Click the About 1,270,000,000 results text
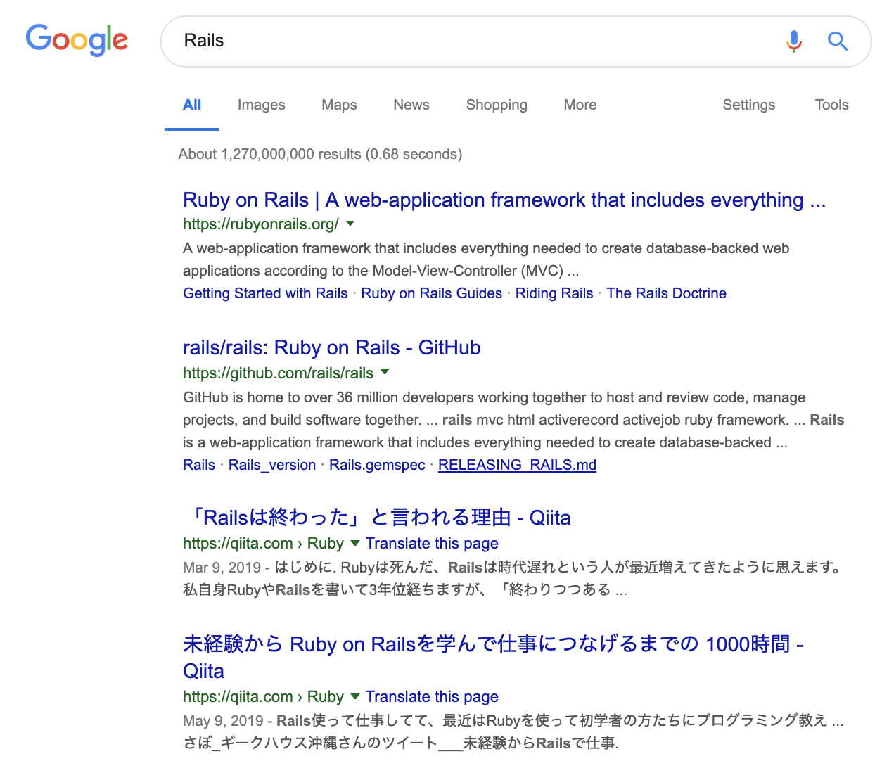Screen dimensions: 882x761 click(x=320, y=154)
